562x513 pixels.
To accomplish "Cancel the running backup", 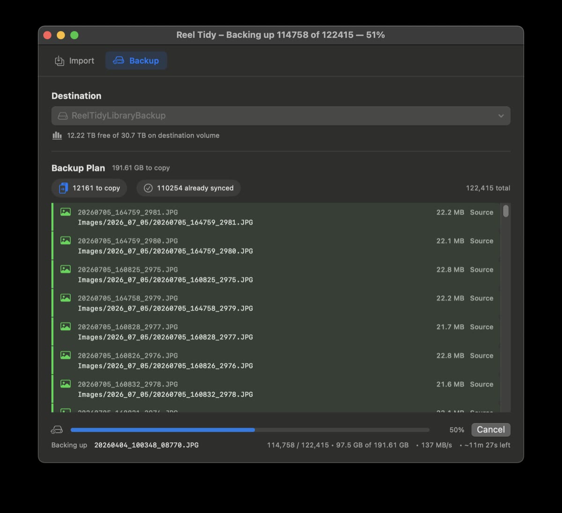I will pos(490,430).
